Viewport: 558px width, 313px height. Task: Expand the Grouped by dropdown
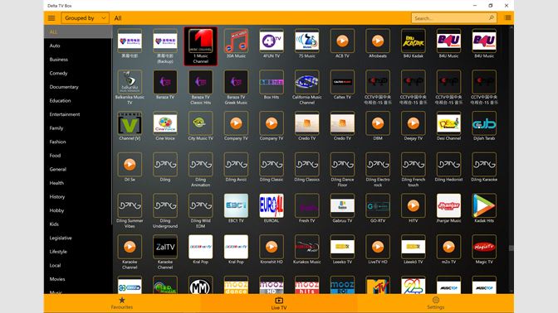(x=85, y=18)
